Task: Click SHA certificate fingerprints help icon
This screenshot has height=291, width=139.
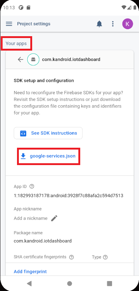Action: click(71, 257)
